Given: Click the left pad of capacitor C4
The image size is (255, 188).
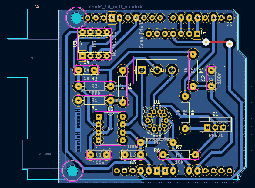Looking at the screenshot, I should coord(79,70).
